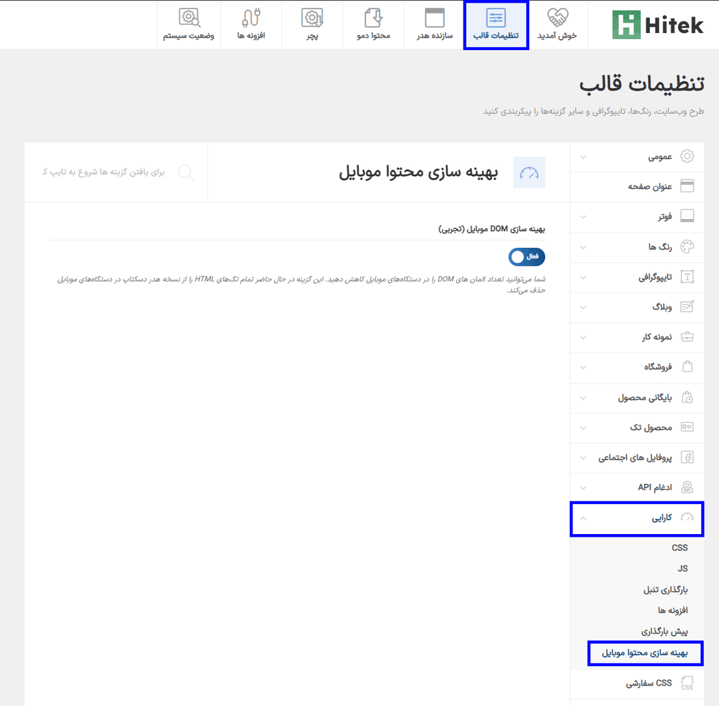Open the پیش بارگذاری submenu item

click(664, 631)
